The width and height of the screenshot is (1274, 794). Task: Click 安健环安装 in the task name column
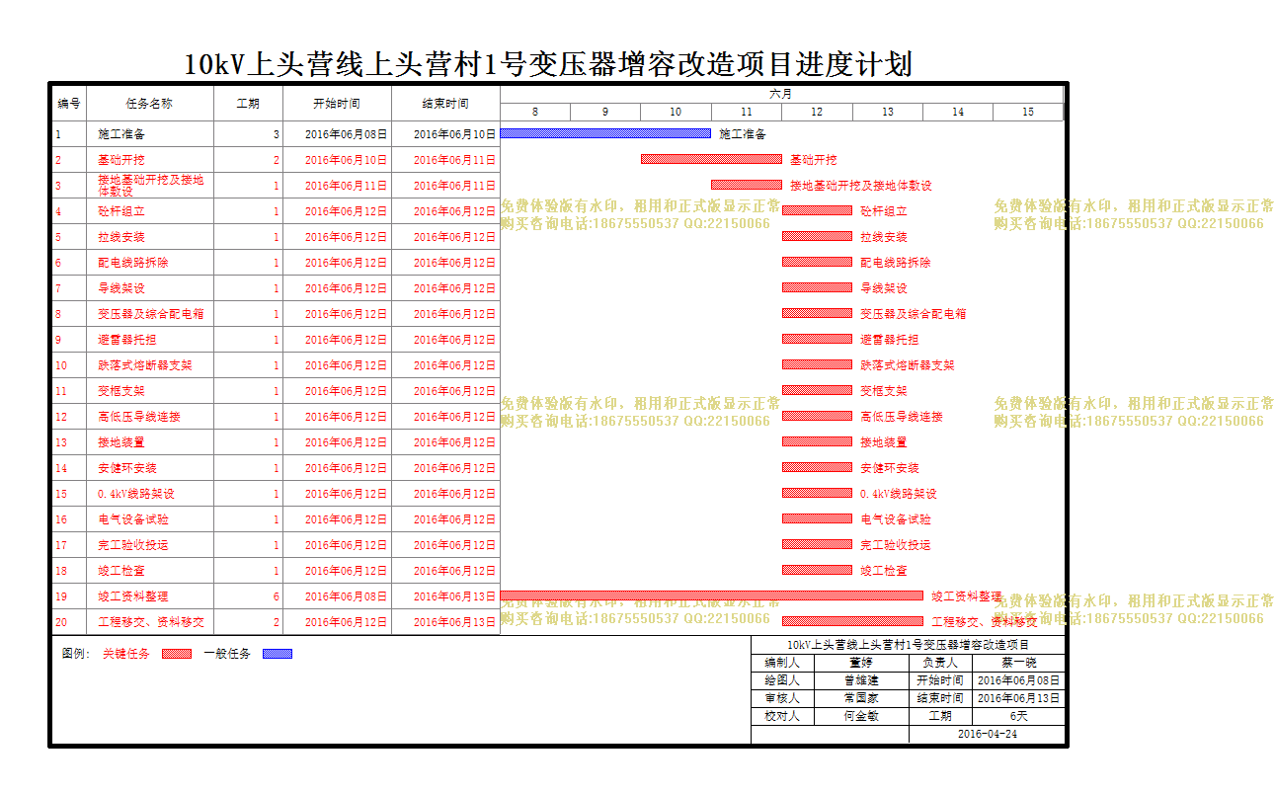[x=127, y=468]
